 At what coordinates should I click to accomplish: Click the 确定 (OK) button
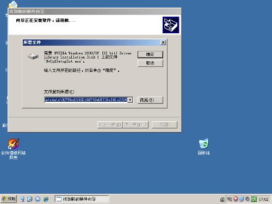coord(150,54)
